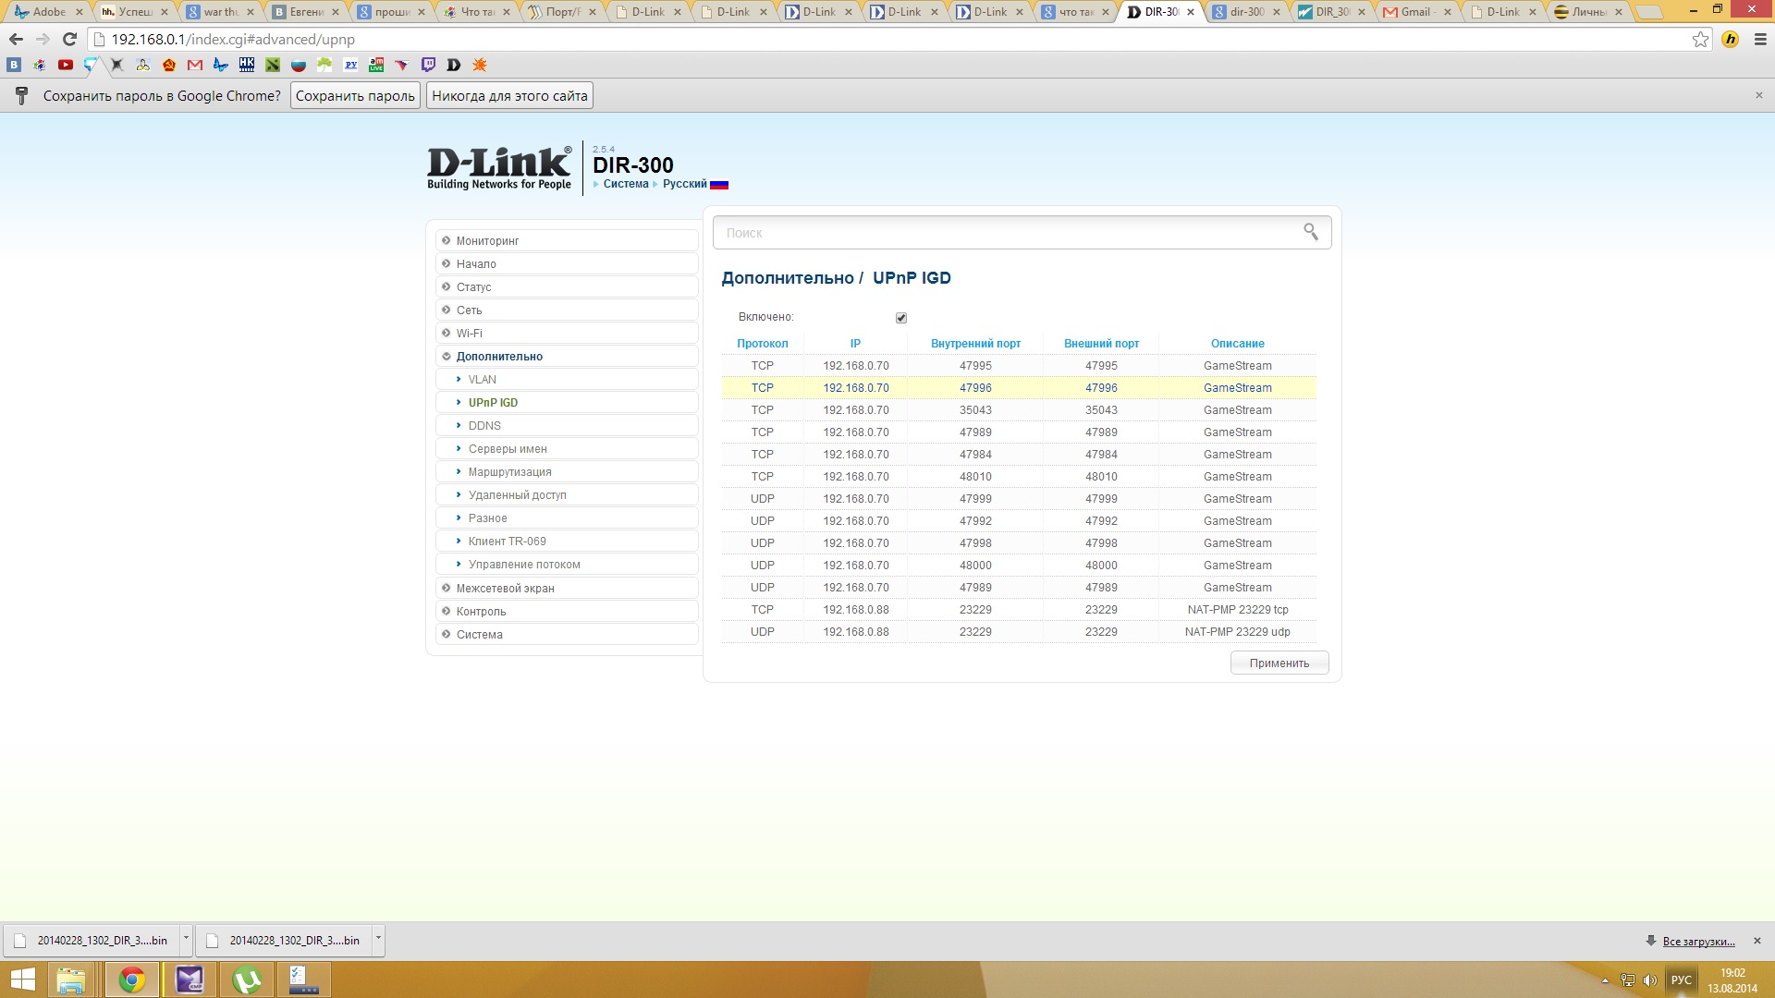Open dropdown arrow of first downloaded .bin file
The image size is (1775, 998).
pos(186,939)
